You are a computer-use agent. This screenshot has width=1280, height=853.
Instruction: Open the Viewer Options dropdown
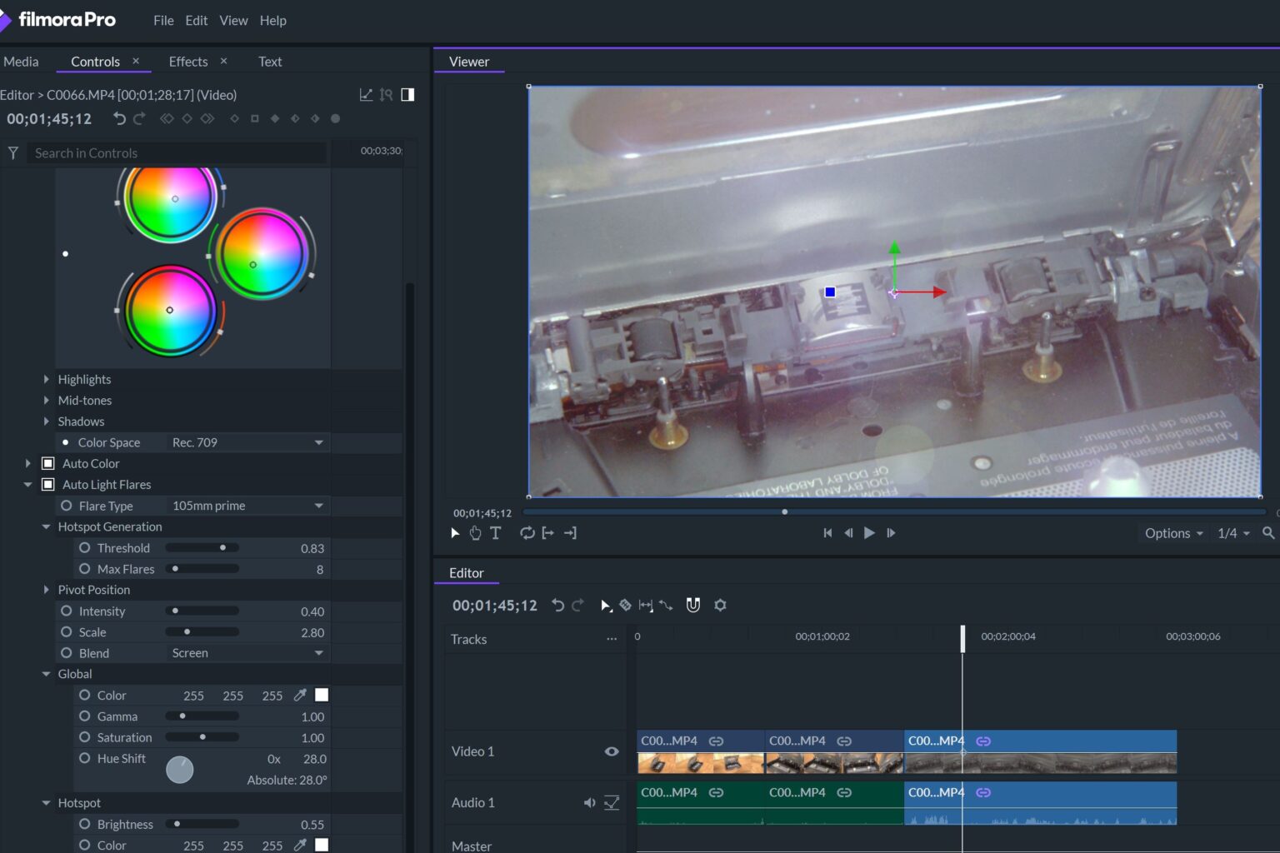[1173, 533]
